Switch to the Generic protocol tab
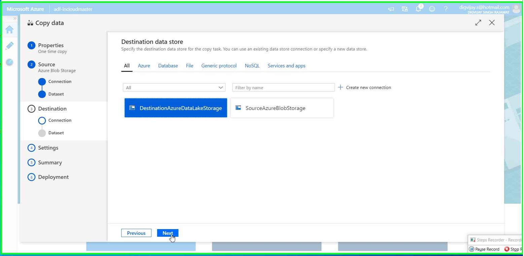524x256 pixels. click(219, 66)
